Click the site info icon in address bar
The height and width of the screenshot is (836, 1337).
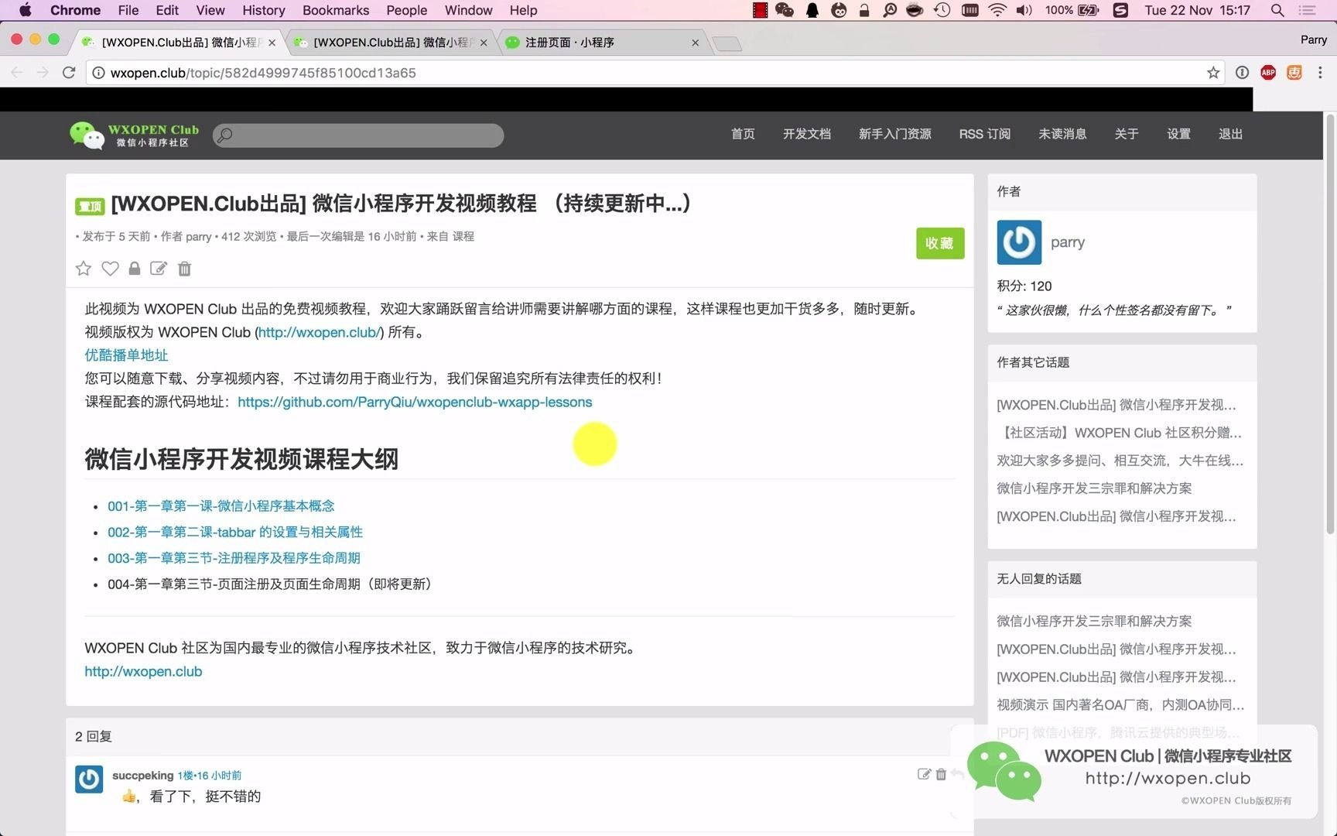tap(98, 73)
